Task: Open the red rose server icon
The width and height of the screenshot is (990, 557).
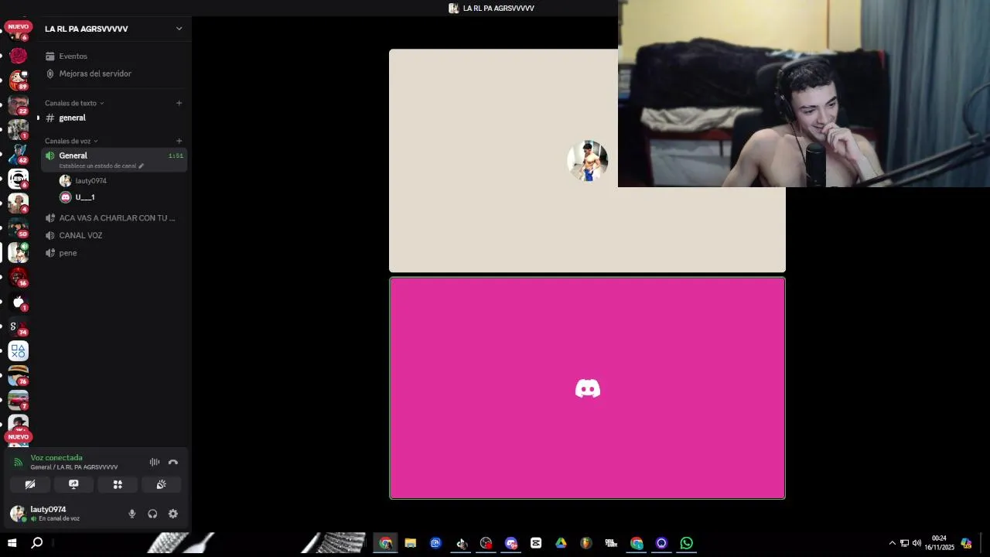Action: coord(19,56)
